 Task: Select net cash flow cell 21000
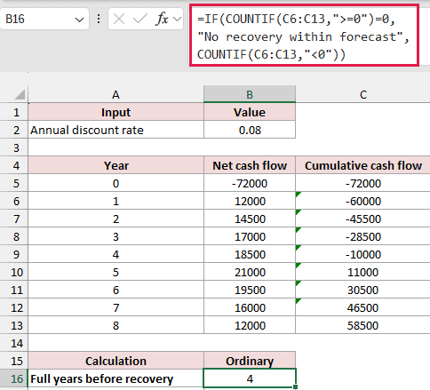pos(250,272)
